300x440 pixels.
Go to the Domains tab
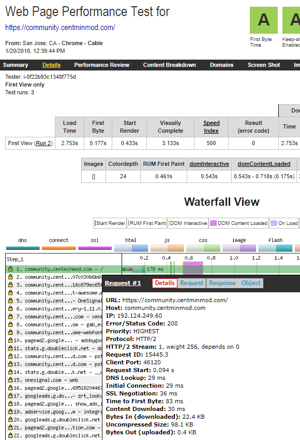click(221, 65)
